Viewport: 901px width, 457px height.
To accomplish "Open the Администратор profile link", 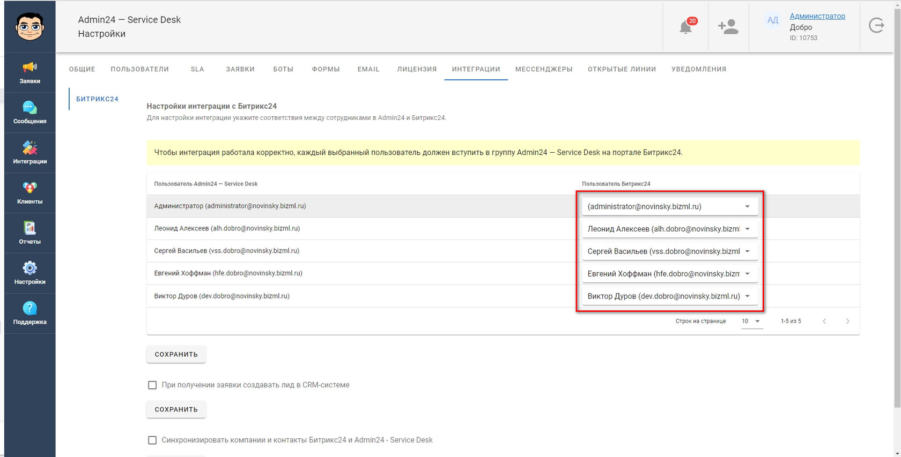I will tap(817, 16).
